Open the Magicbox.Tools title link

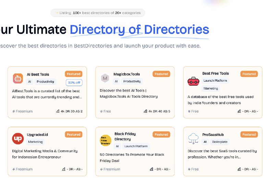(127, 74)
